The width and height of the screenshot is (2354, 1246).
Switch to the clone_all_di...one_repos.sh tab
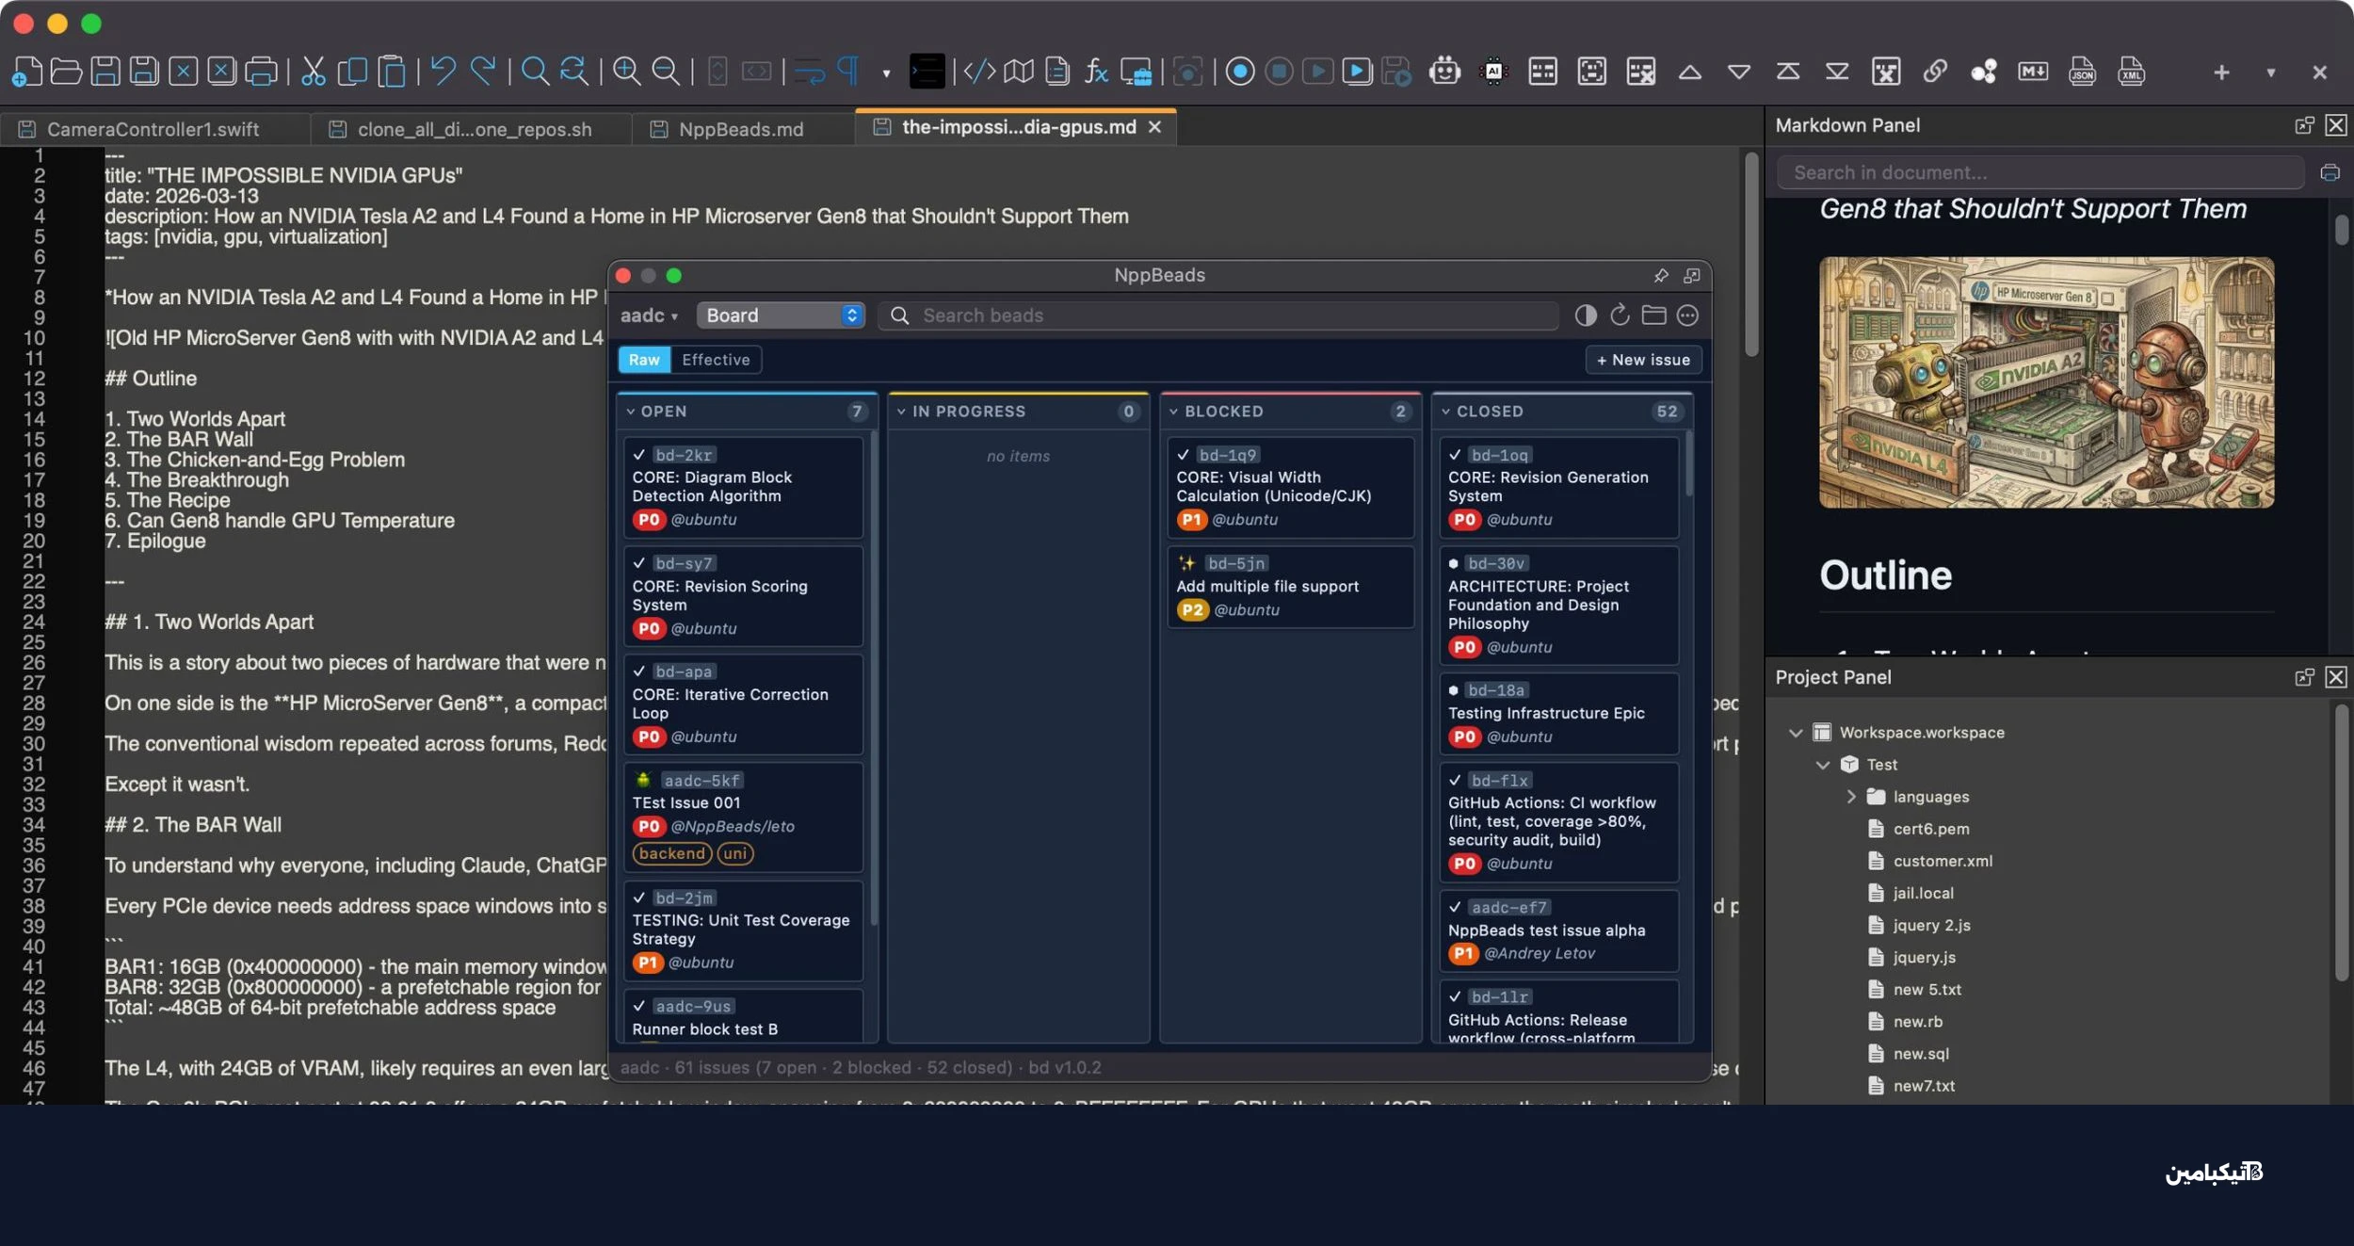[x=473, y=129]
